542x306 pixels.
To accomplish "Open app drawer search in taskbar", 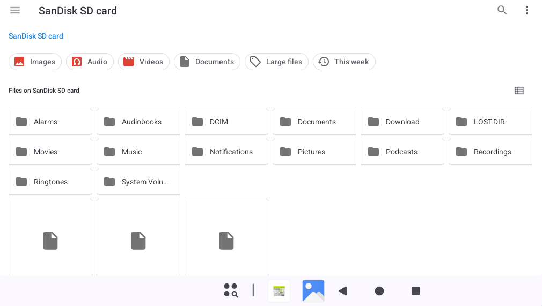I will point(231,290).
